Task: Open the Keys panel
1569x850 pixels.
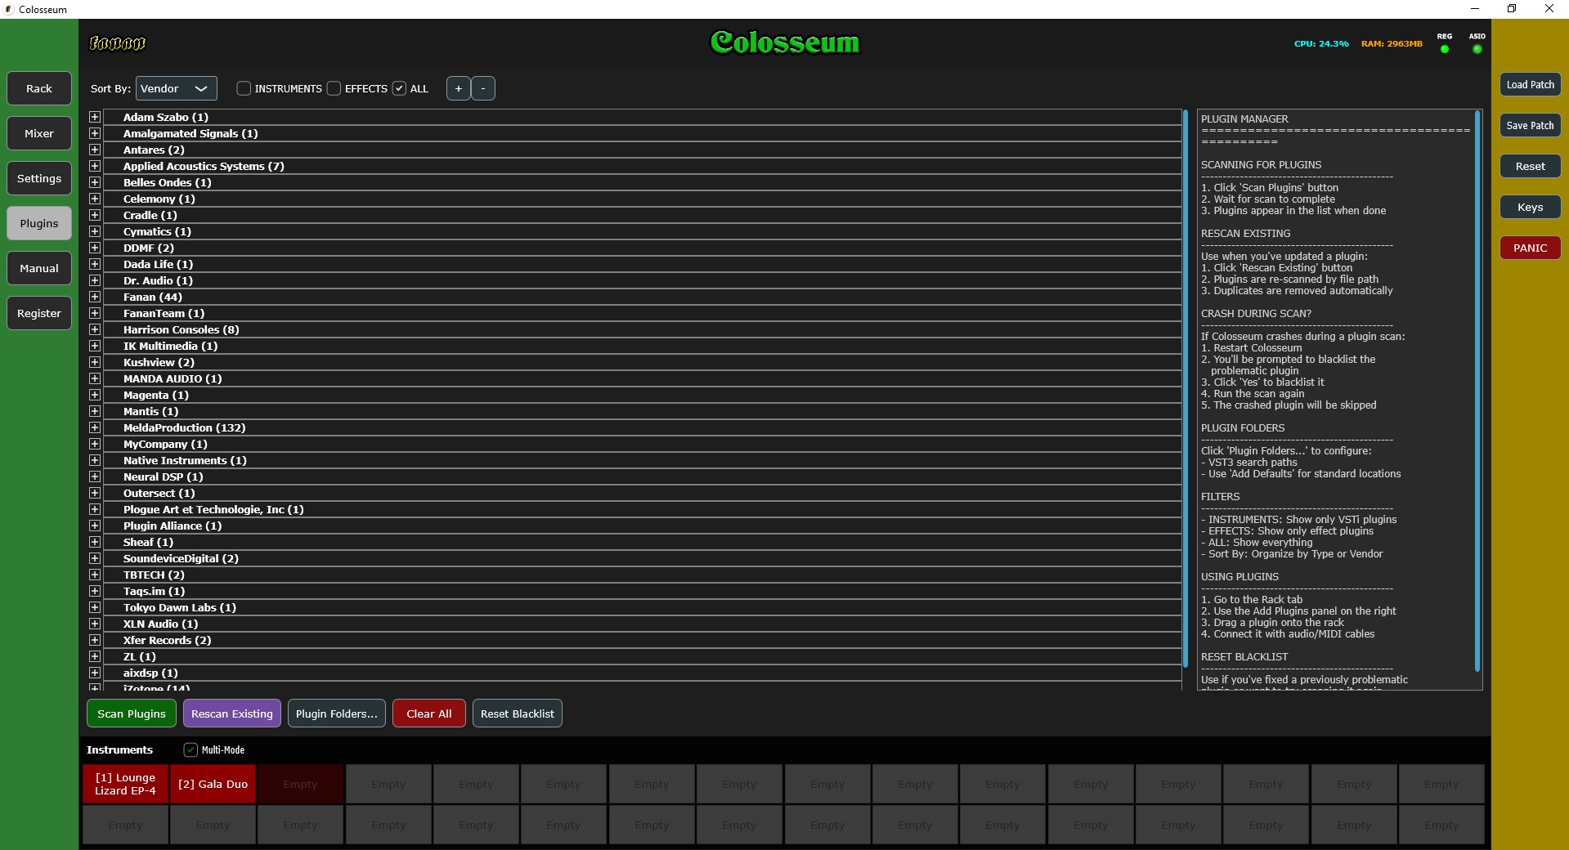Action: [1531, 207]
